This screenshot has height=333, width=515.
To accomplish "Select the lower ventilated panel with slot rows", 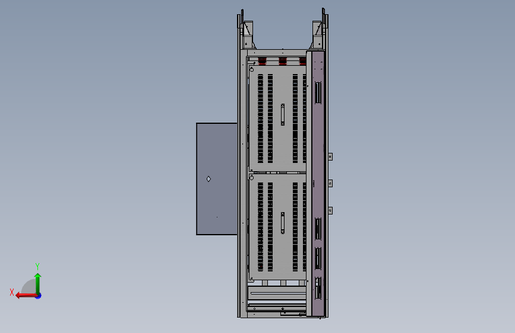I will pos(278,227).
